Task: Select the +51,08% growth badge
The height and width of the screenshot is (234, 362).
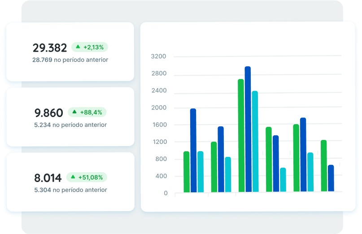Action: point(87,177)
